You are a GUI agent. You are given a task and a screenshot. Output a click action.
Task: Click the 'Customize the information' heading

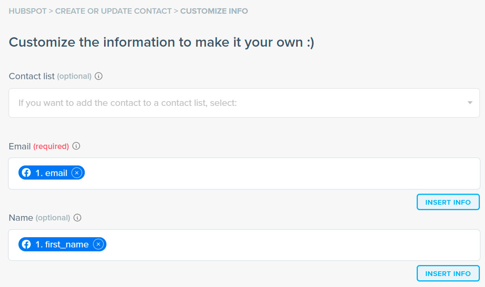[x=161, y=42]
